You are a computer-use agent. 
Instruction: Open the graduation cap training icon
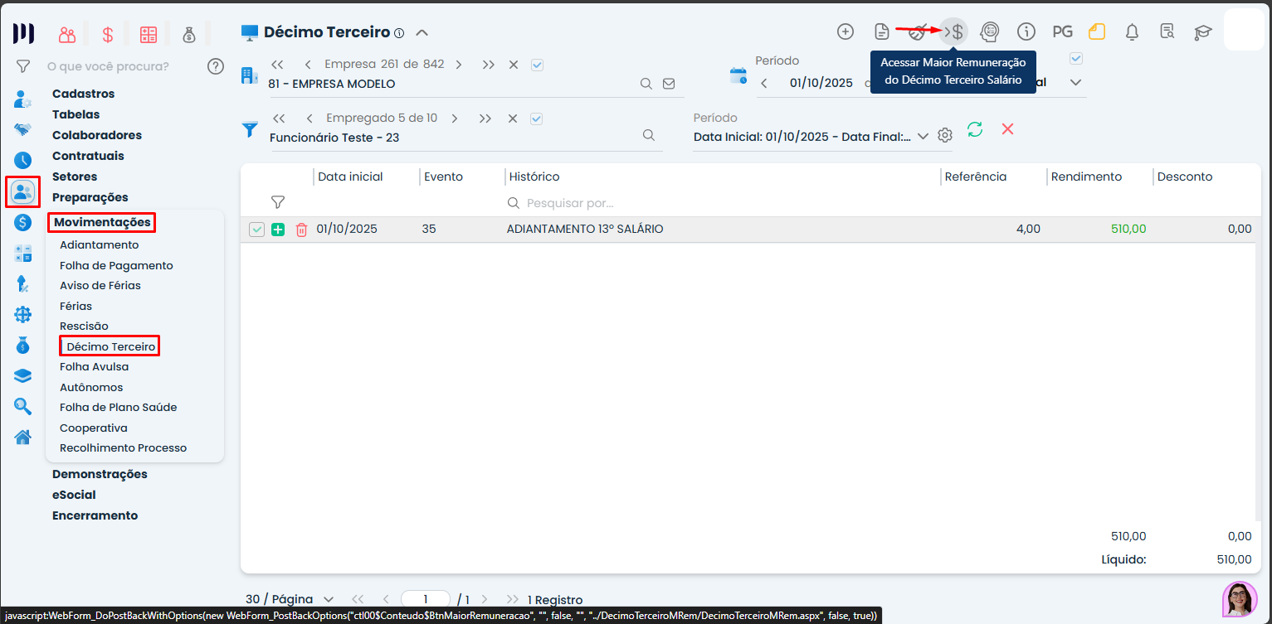point(1202,32)
